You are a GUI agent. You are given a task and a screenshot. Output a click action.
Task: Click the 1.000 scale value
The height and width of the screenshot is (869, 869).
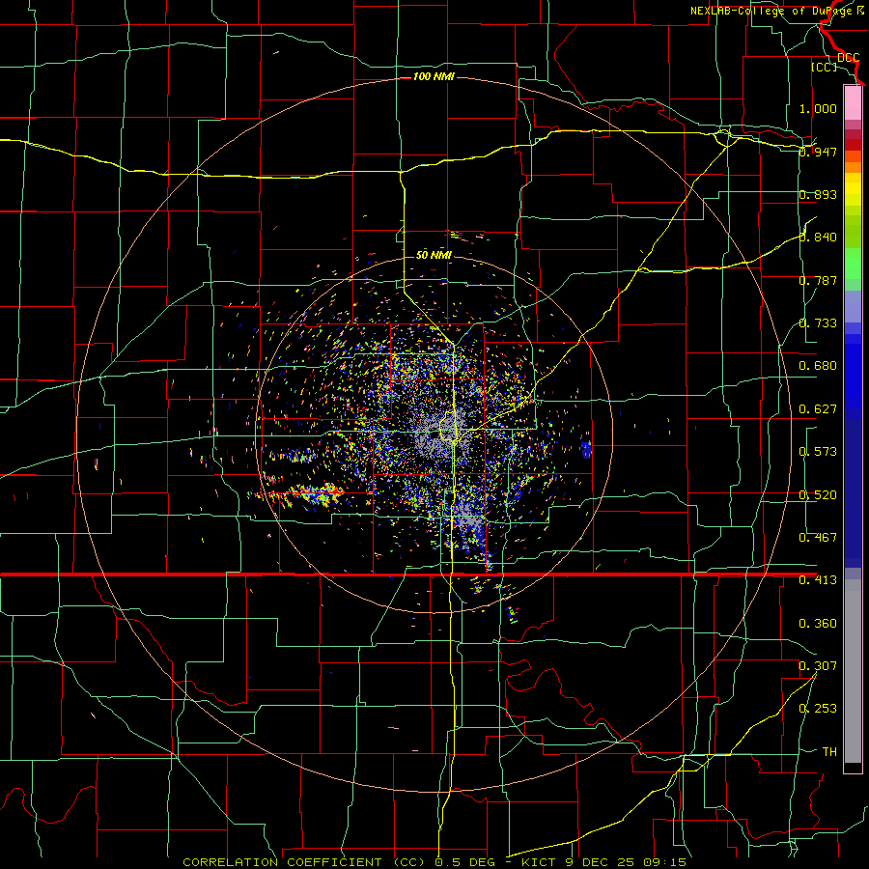coord(818,108)
